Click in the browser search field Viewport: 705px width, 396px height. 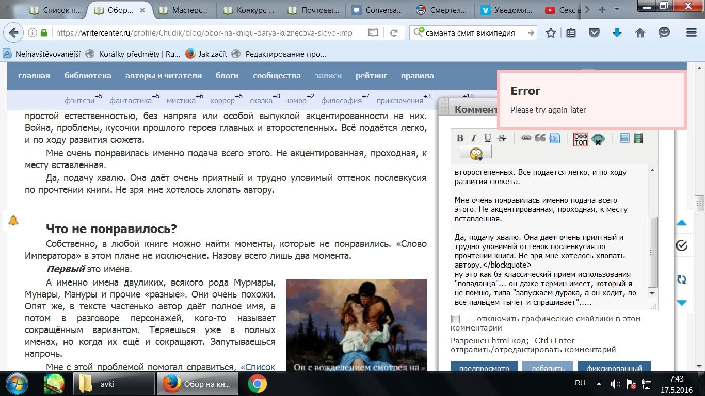point(472,32)
